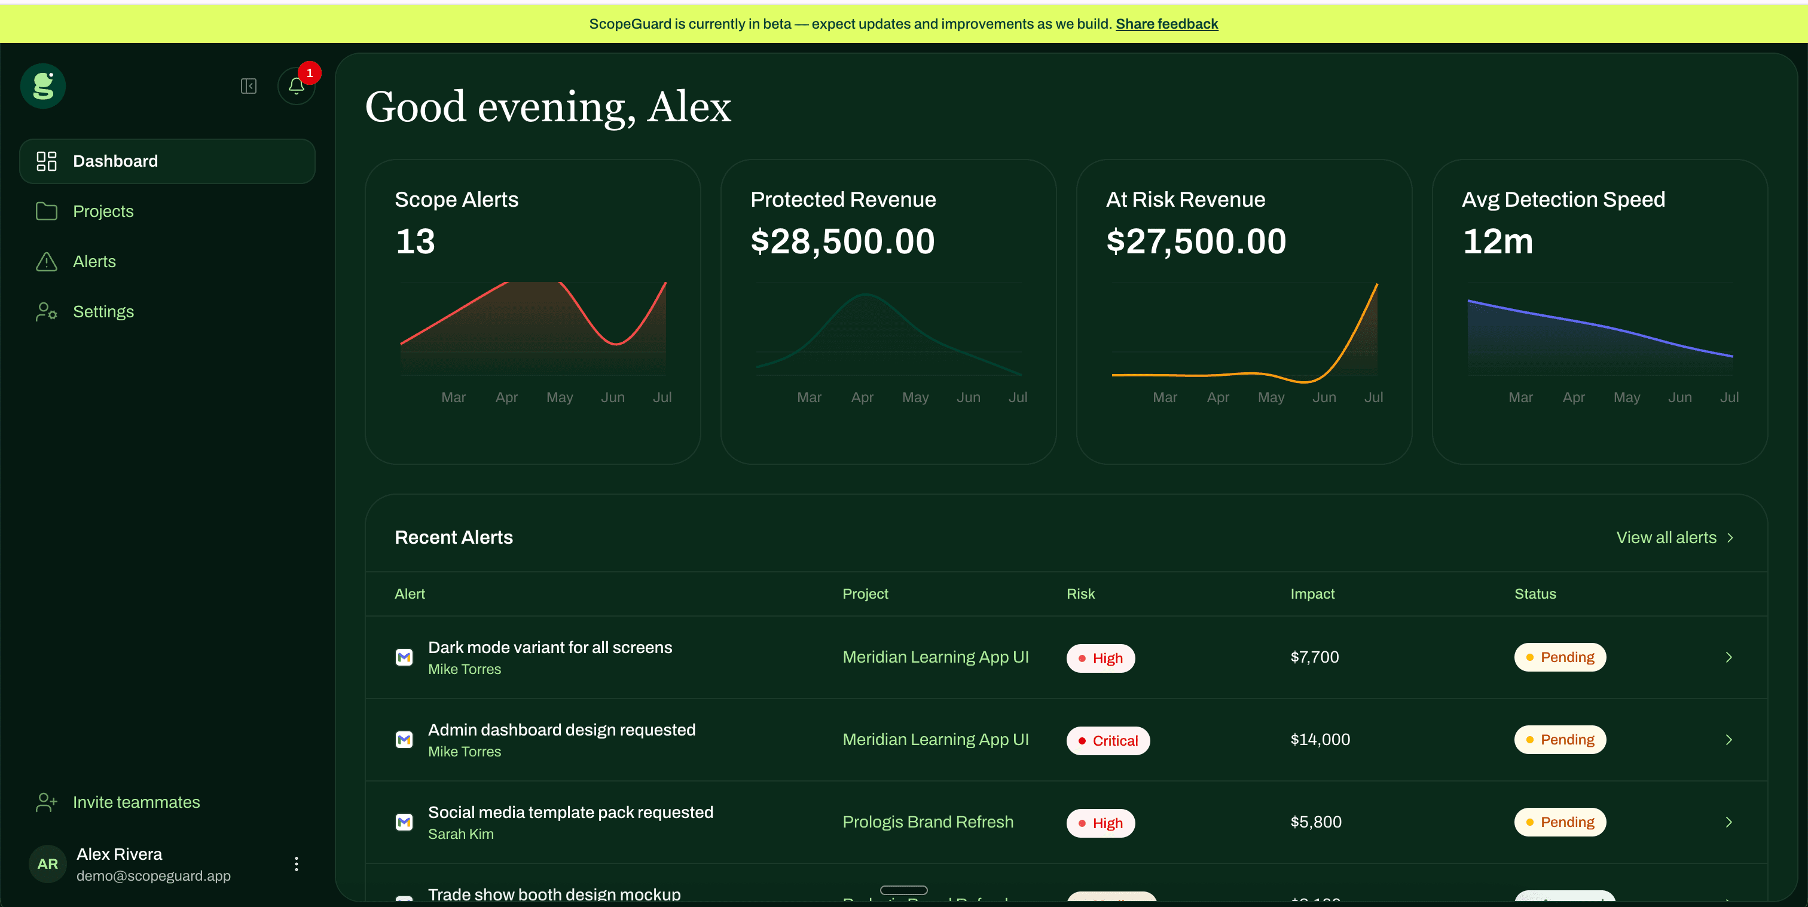
Task: Click the Projects folder icon
Action: (x=46, y=211)
